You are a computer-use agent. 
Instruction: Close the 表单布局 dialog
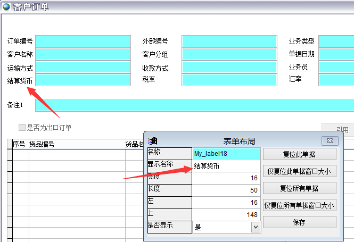point(331,141)
